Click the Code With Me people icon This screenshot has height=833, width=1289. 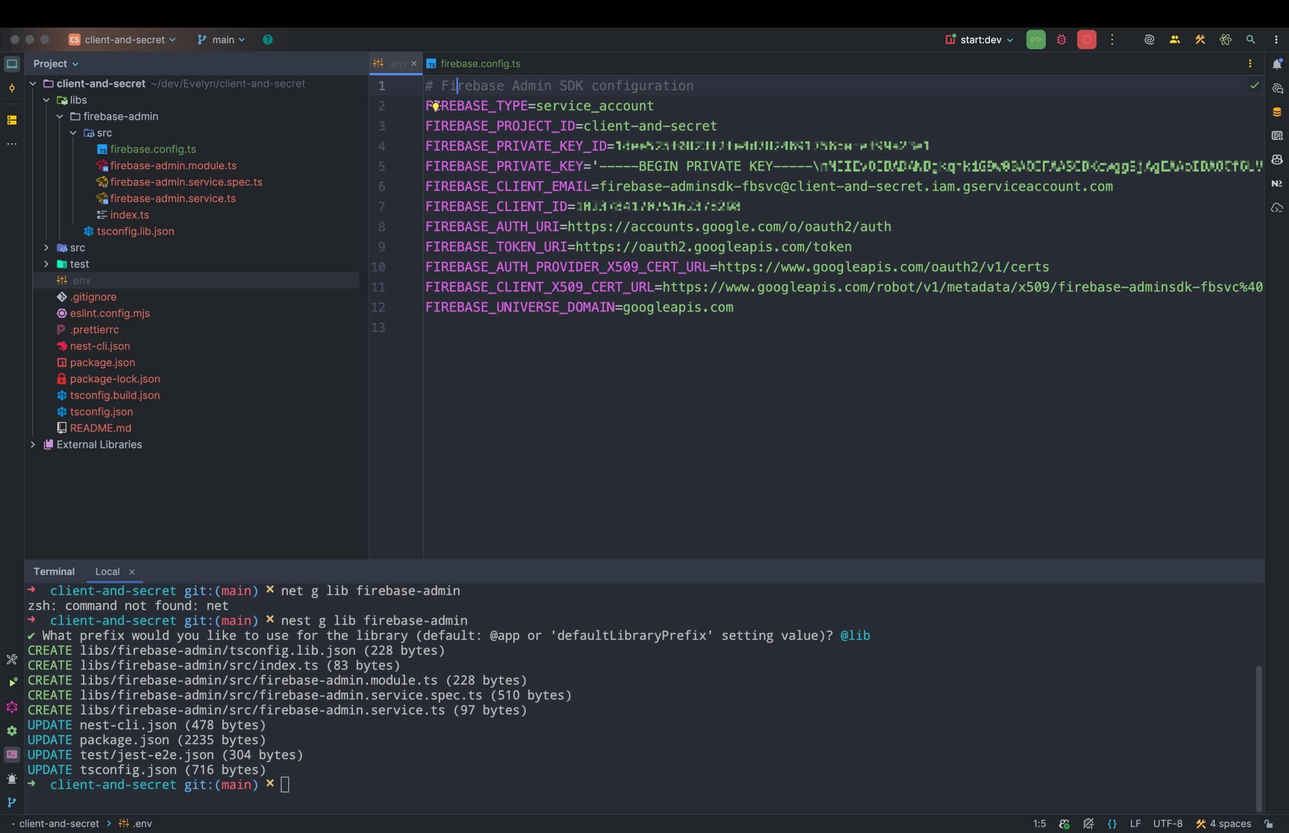click(x=1174, y=39)
